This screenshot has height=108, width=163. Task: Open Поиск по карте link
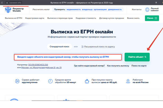click(139, 66)
